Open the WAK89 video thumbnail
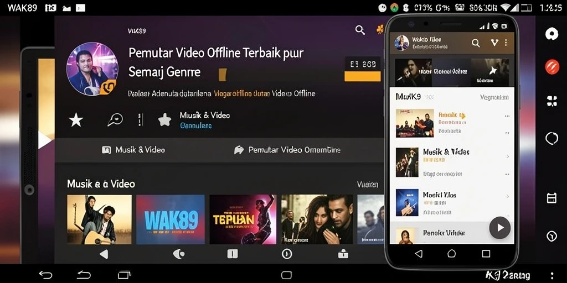The height and width of the screenshot is (283, 567). coord(171,219)
